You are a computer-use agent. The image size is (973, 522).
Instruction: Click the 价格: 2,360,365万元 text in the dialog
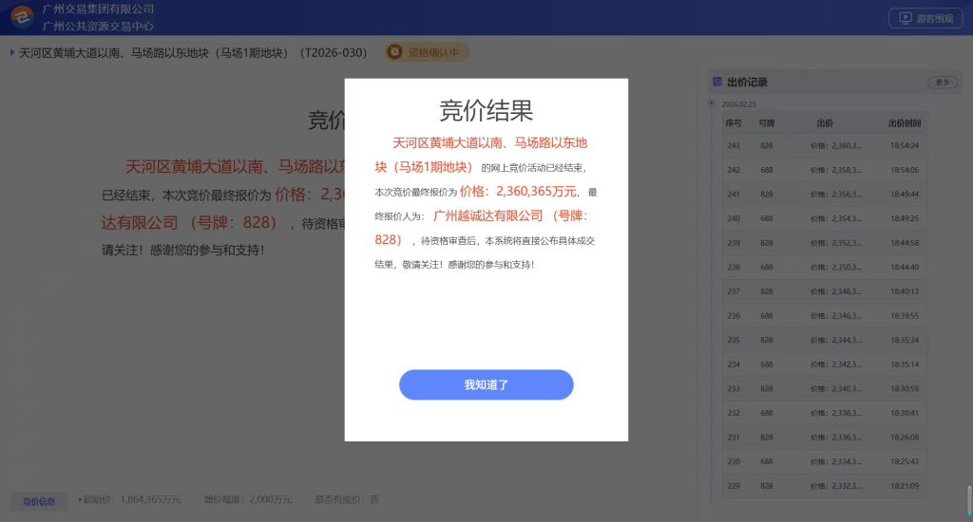point(518,192)
